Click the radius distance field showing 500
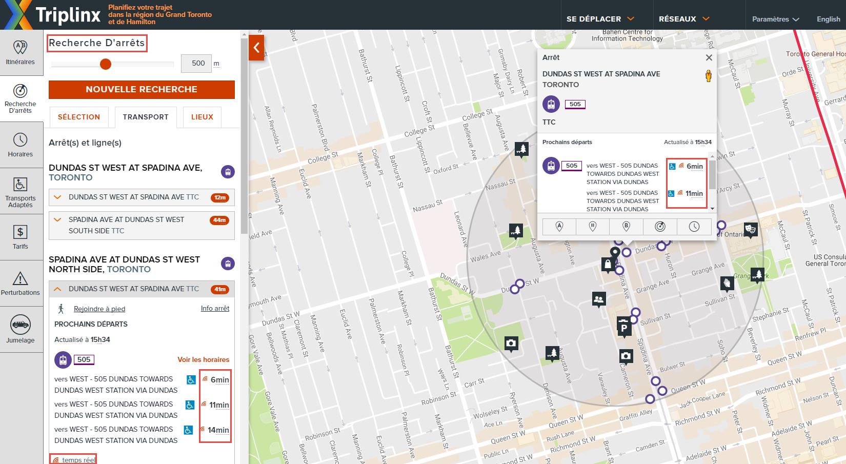Screen dimensions: 846x464 196,63
